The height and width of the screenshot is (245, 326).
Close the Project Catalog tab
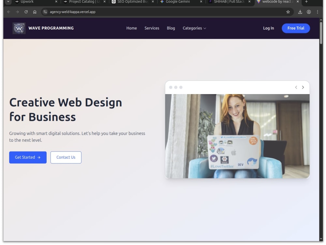105,2
